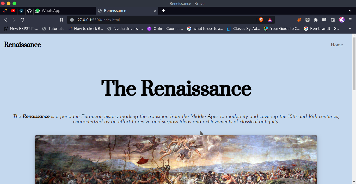The height and width of the screenshot is (184, 356).
Task: Open the Brave Shields panel
Action: 261,20
